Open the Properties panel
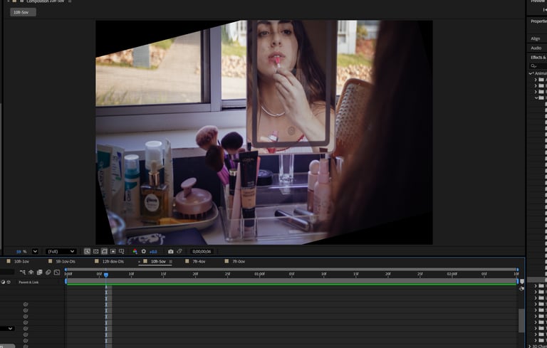The width and height of the screenshot is (547, 348). (538, 21)
